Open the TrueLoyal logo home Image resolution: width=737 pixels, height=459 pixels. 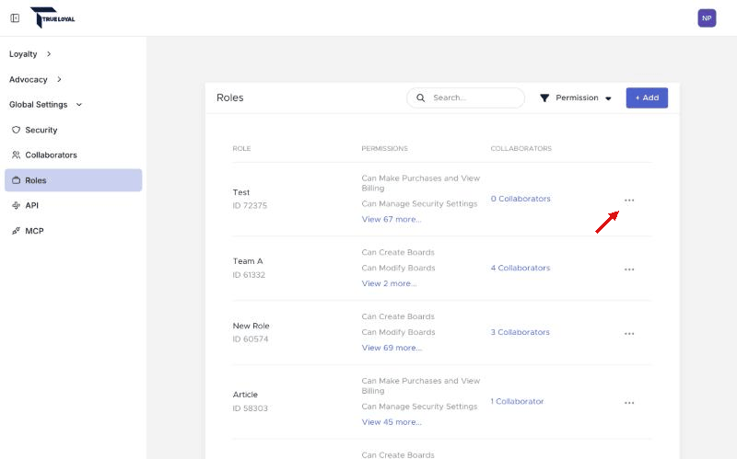tap(53, 17)
